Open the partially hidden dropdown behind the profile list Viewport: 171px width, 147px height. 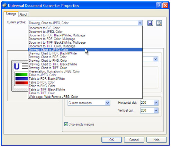(x=155, y=59)
